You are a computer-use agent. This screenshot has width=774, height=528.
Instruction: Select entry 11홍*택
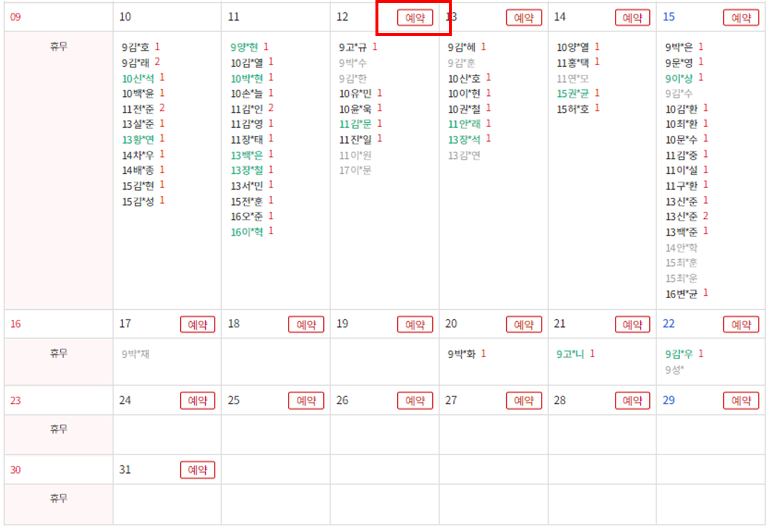[x=574, y=63]
